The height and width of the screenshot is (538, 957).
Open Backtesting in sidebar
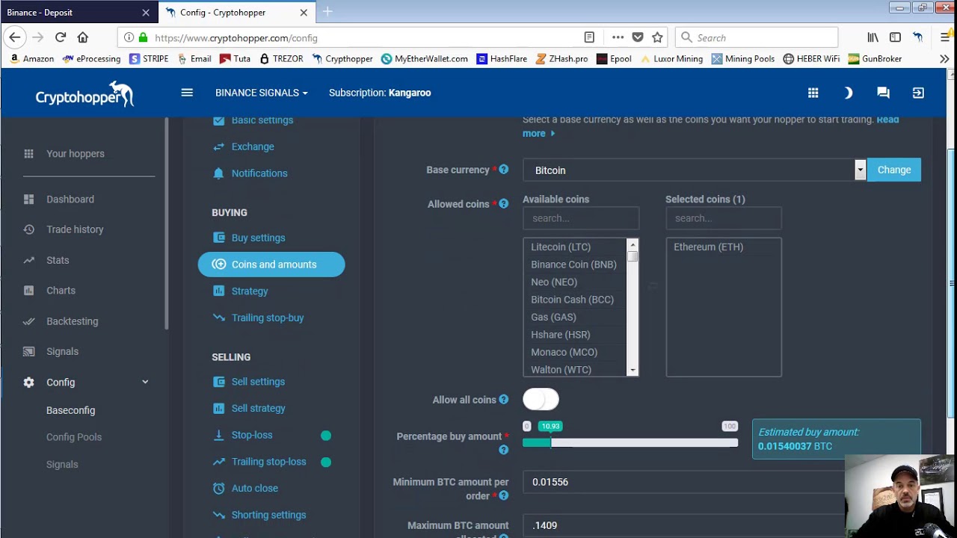pyautogui.click(x=72, y=321)
